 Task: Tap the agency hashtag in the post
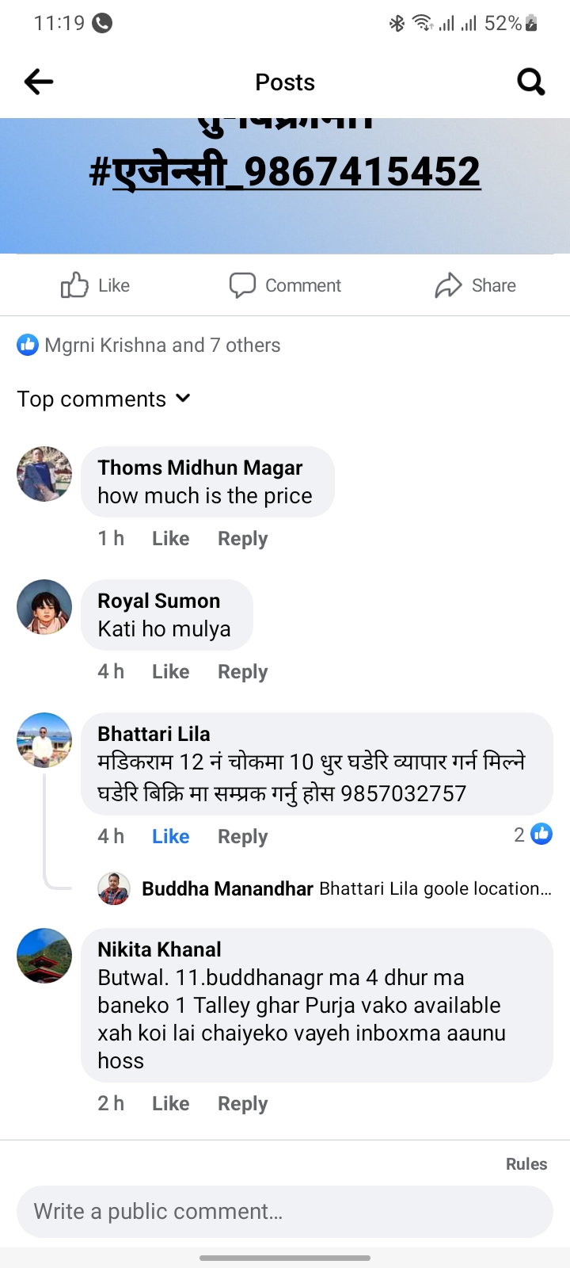pos(285,172)
